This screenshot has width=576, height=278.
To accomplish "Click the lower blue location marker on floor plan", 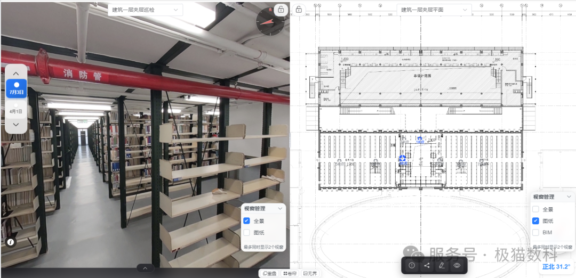I will pyautogui.click(x=403, y=158).
